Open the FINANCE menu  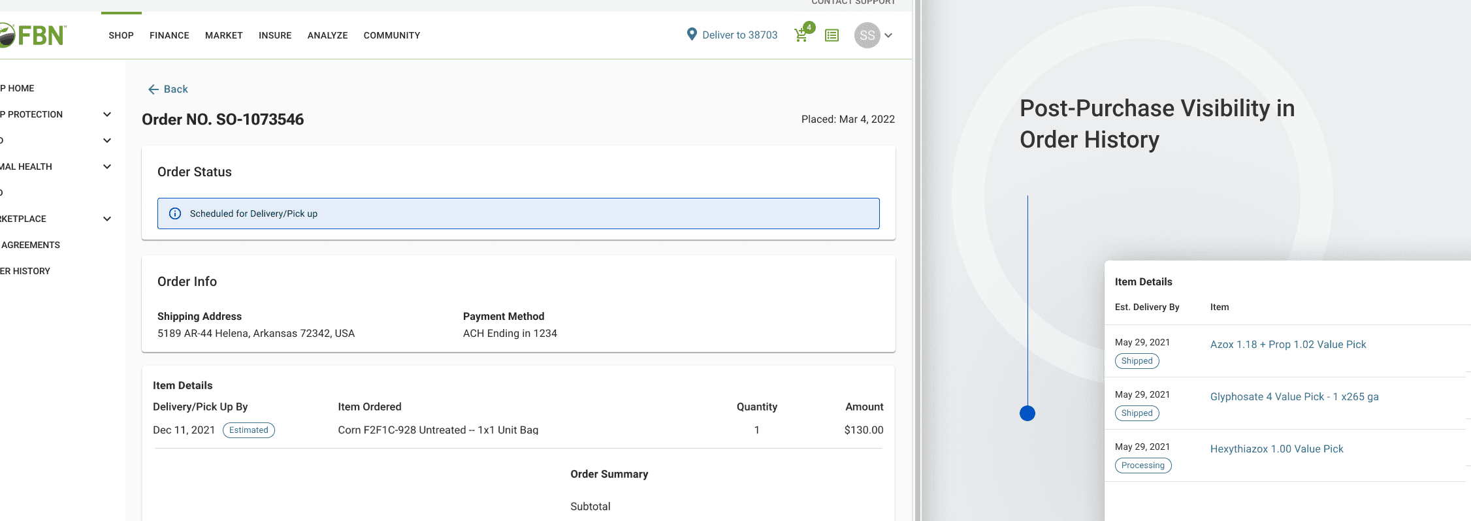coord(169,35)
